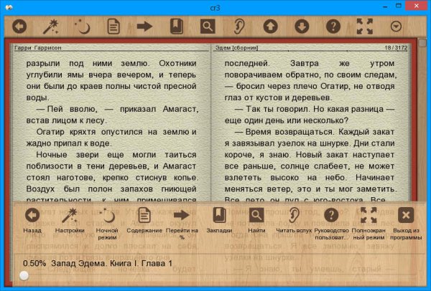Click Полноэкранный режим in bottom menu
431x291 pixels.
pos(369,215)
